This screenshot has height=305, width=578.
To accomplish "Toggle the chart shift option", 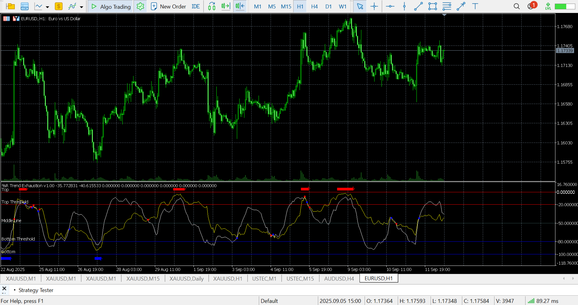I will tap(240, 6).
